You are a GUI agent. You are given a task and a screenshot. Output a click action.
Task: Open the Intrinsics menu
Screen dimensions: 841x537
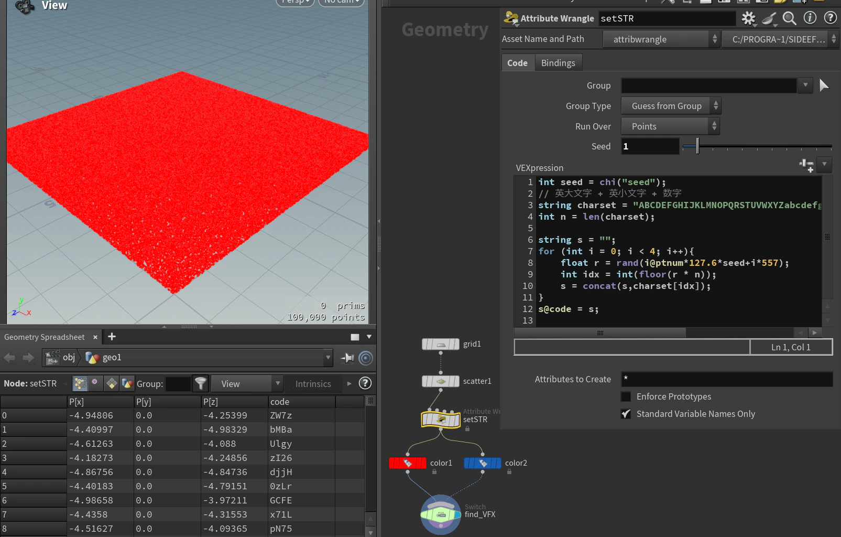pyautogui.click(x=313, y=384)
